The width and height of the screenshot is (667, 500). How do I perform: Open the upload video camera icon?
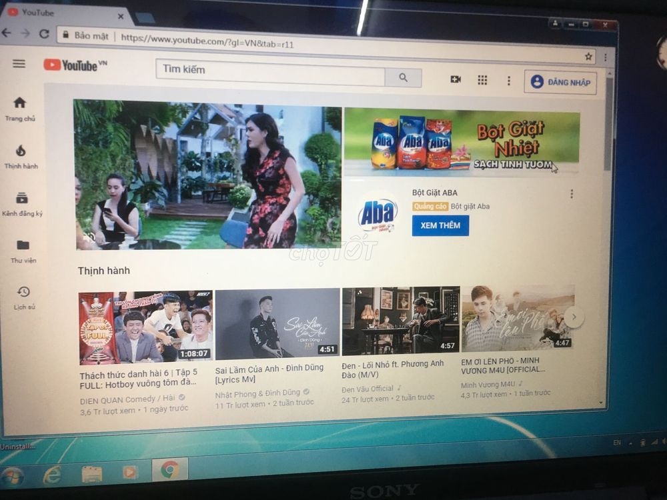[x=456, y=79]
